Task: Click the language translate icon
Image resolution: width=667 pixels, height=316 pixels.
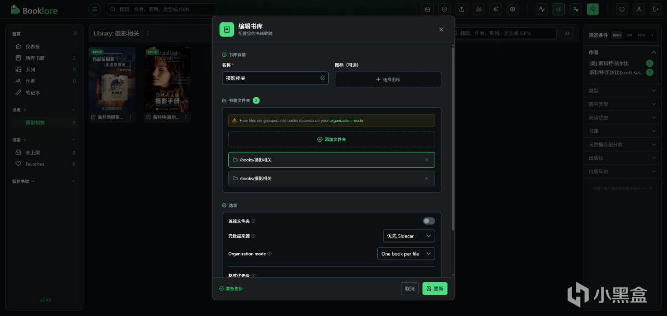Action: (575, 9)
